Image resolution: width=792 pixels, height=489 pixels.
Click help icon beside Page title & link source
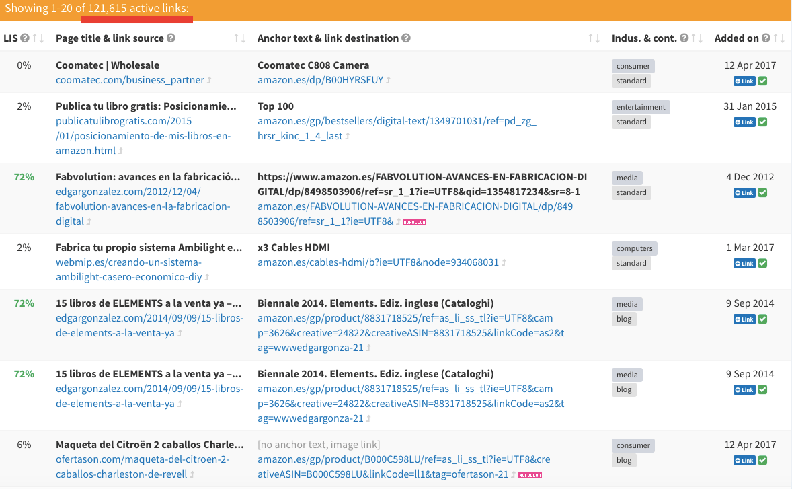(171, 38)
